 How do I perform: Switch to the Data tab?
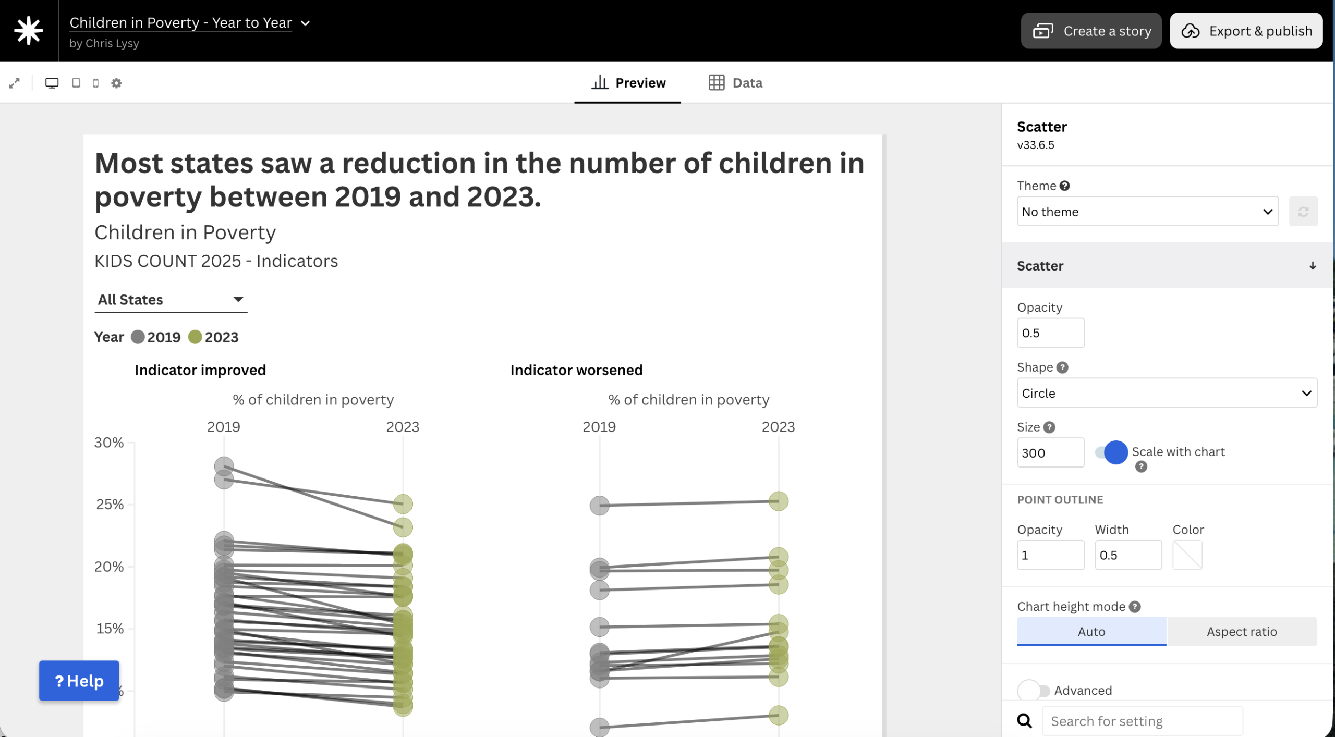click(735, 83)
